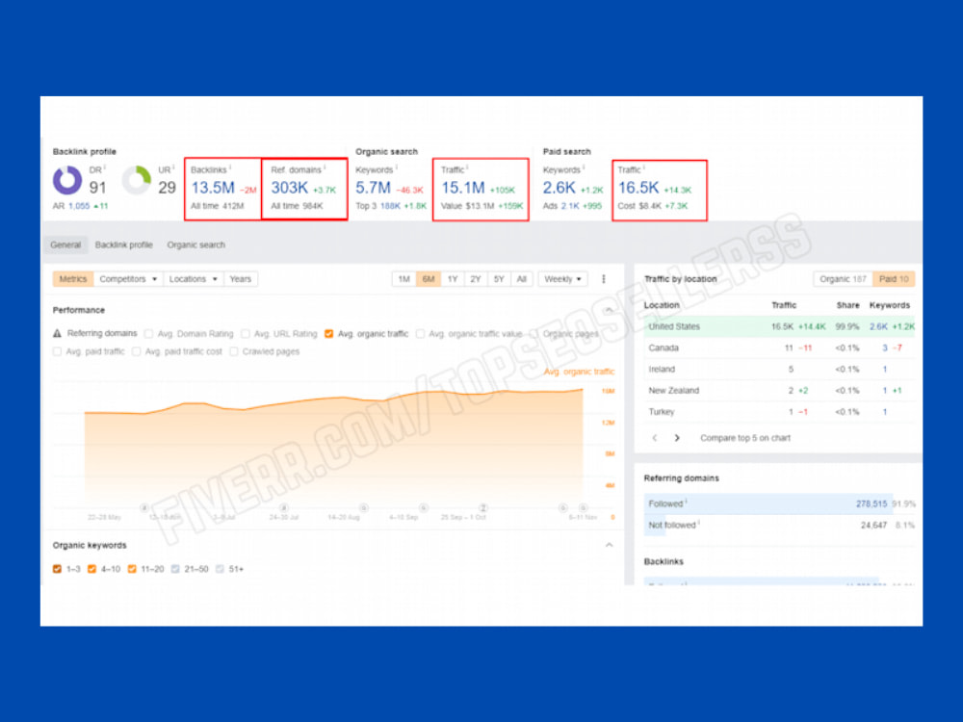Collapse the Organic keywords section chevron

point(609,545)
